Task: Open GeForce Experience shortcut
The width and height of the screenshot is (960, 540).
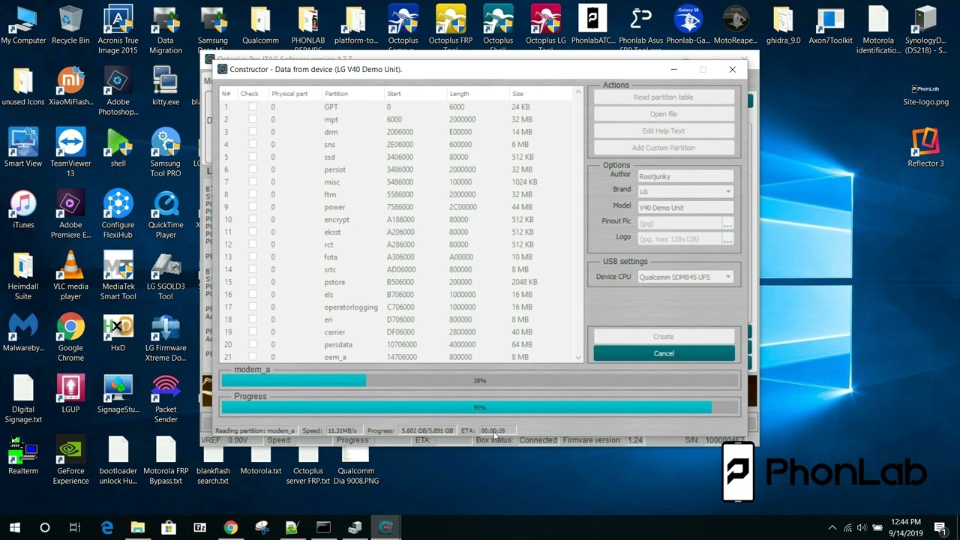Action: [x=70, y=460]
